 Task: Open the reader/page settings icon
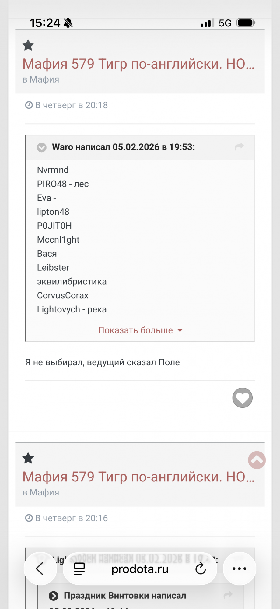(x=79, y=569)
